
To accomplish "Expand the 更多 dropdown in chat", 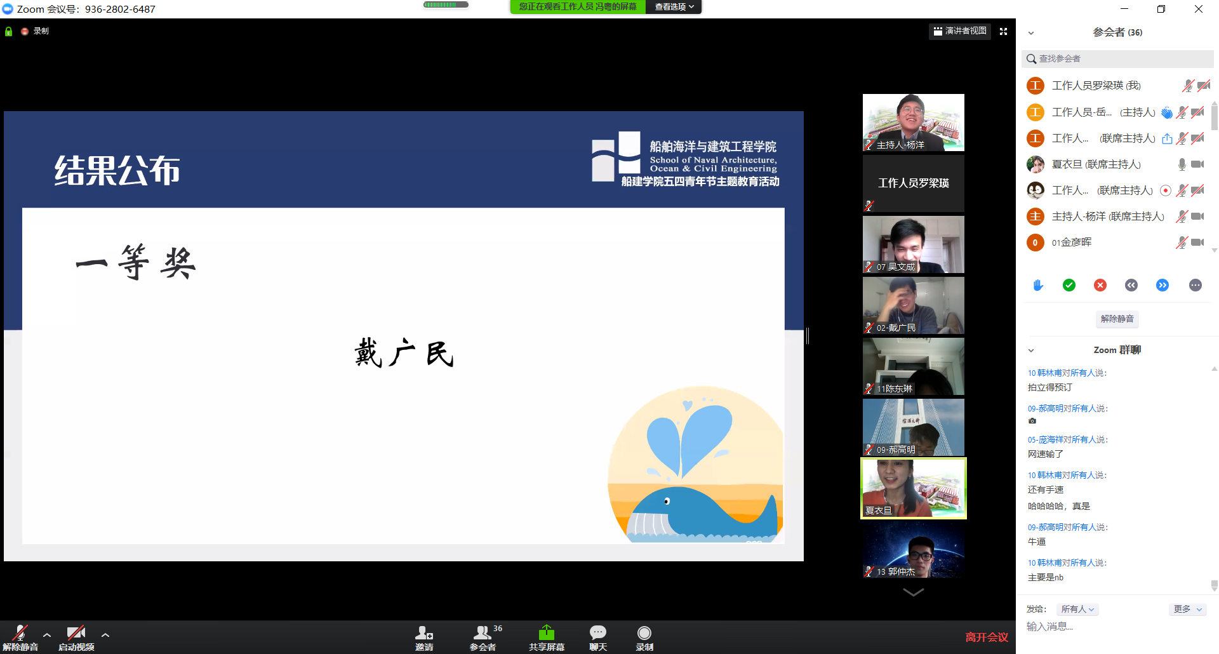I will point(1187,609).
